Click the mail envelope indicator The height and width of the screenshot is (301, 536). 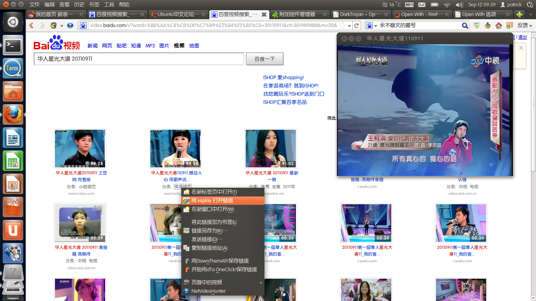[x=422, y=4]
